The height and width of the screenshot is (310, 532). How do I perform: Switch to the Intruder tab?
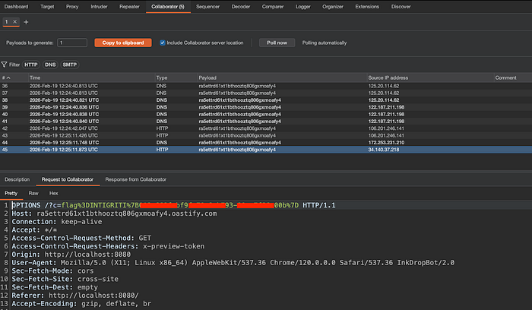[x=99, y=6]
